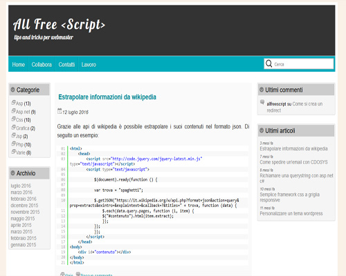Image resolution: width=346 pixels, height=276 pixels.
Task: Click the intro paragraph Grazie alle api di wikipedia
Action: pyautogui.click(x=153, y=131)
